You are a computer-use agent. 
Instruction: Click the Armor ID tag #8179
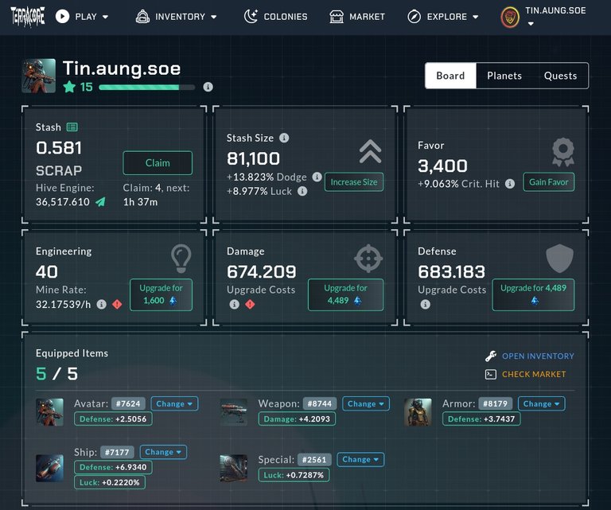coord(496,403)
